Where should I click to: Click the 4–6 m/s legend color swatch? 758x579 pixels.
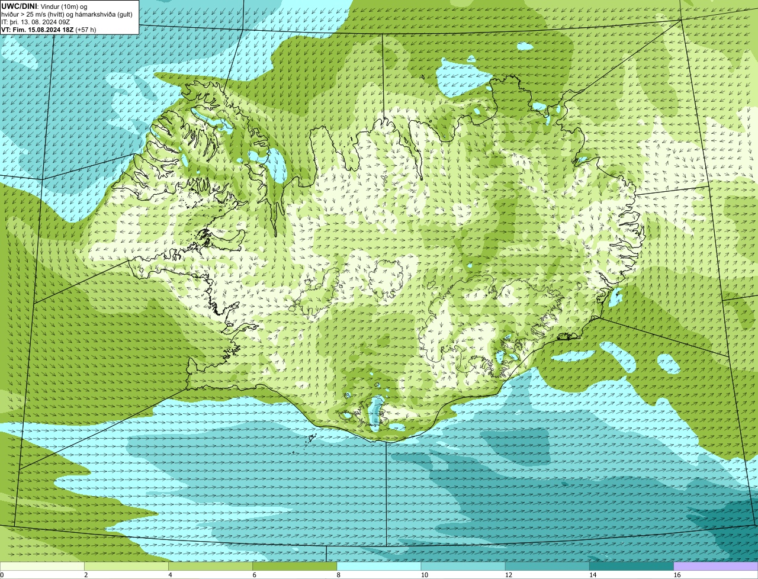click(x=210, y=566)
